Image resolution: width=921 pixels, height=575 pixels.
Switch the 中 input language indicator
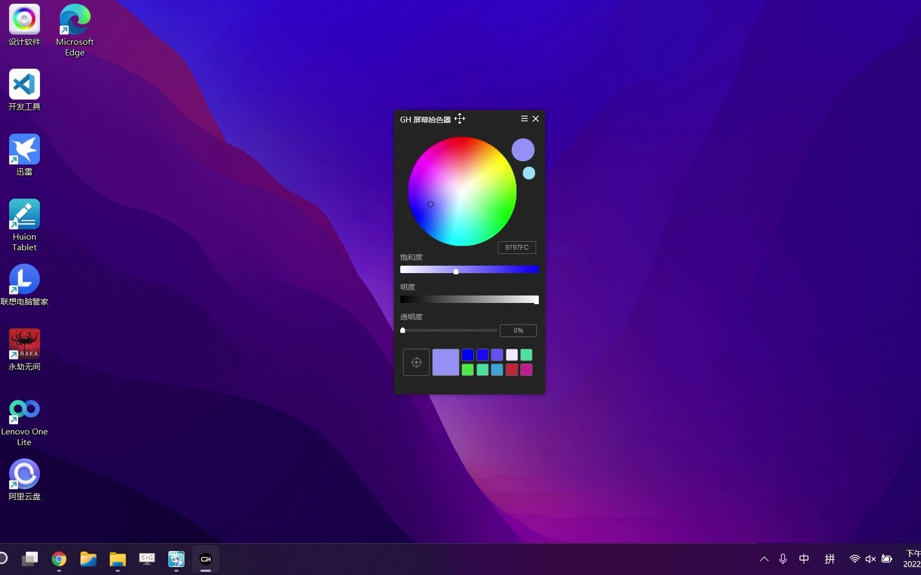click(804, 559)
